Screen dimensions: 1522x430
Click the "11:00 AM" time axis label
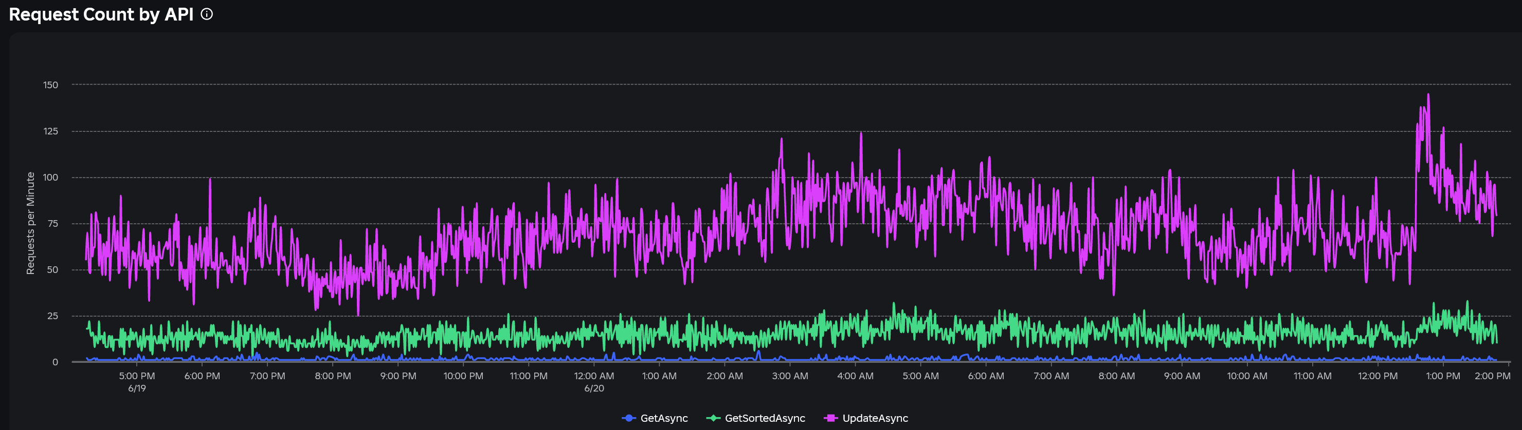pyautogui.click(x=1313, y=376)
